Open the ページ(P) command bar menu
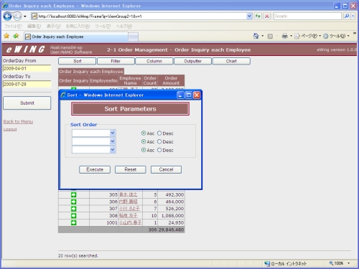 click(307, 36)
